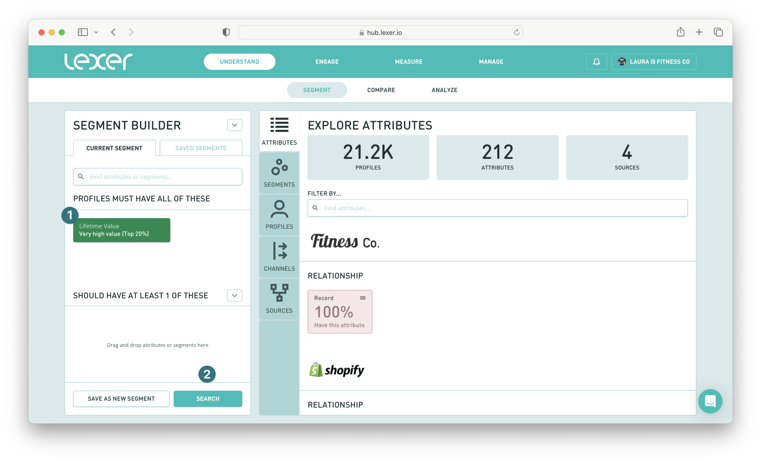Select the Compare sub-tab
Screen dimensions: 761x461
click(x=381, y=90)
